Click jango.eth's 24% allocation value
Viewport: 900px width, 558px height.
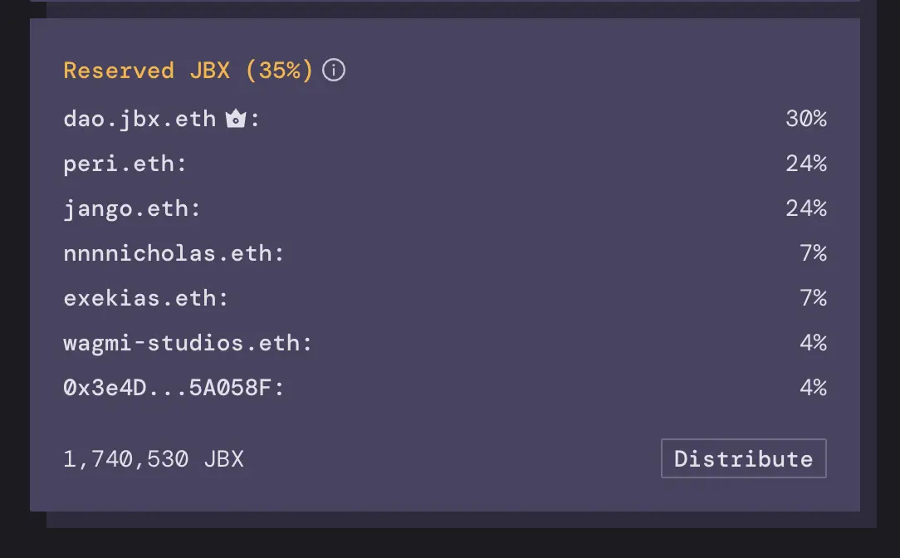coord(806,208)
